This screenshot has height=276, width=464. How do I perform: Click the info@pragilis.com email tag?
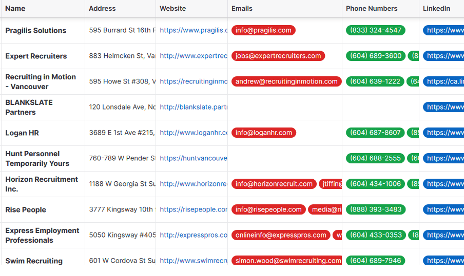tap(263, 30)
